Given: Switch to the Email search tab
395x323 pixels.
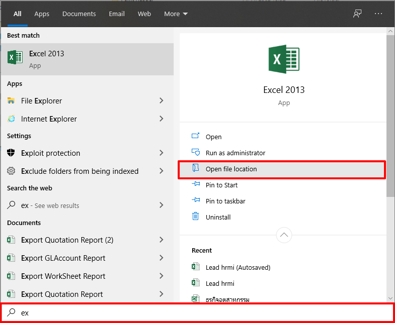Looking at the screenshot, I should [116, 14].
